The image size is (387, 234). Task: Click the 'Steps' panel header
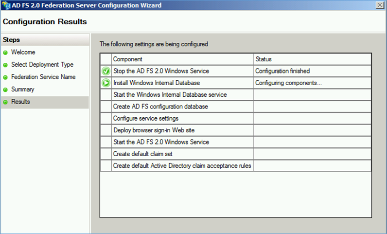45,39
